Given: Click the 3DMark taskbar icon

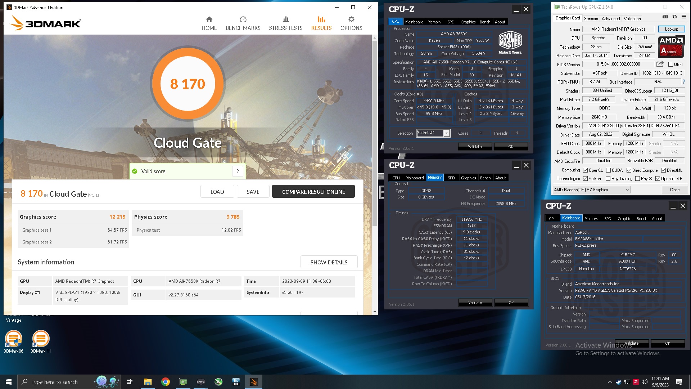Looking at the screenshot, I should pyautogui.click(x=254, y=382).
